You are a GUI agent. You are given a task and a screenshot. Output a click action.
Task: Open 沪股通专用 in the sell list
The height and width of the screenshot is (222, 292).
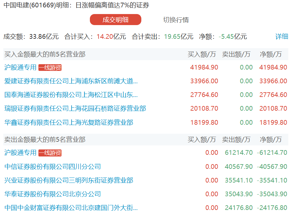20,152
